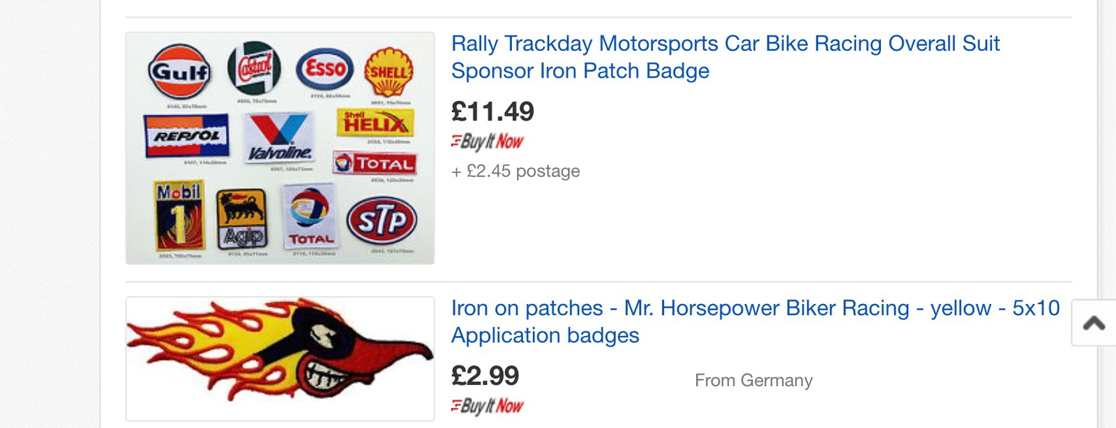Click the Gulf logo patch in image
The width and height of the screenshot is (1116, 428).
click(x=179, y=71)
